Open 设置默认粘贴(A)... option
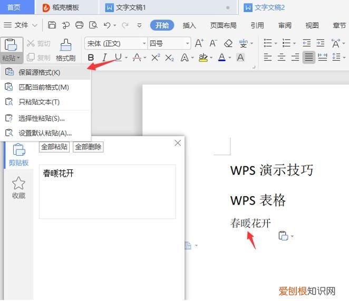The width and height of the screenshot is (349, 301). (46, 133)
